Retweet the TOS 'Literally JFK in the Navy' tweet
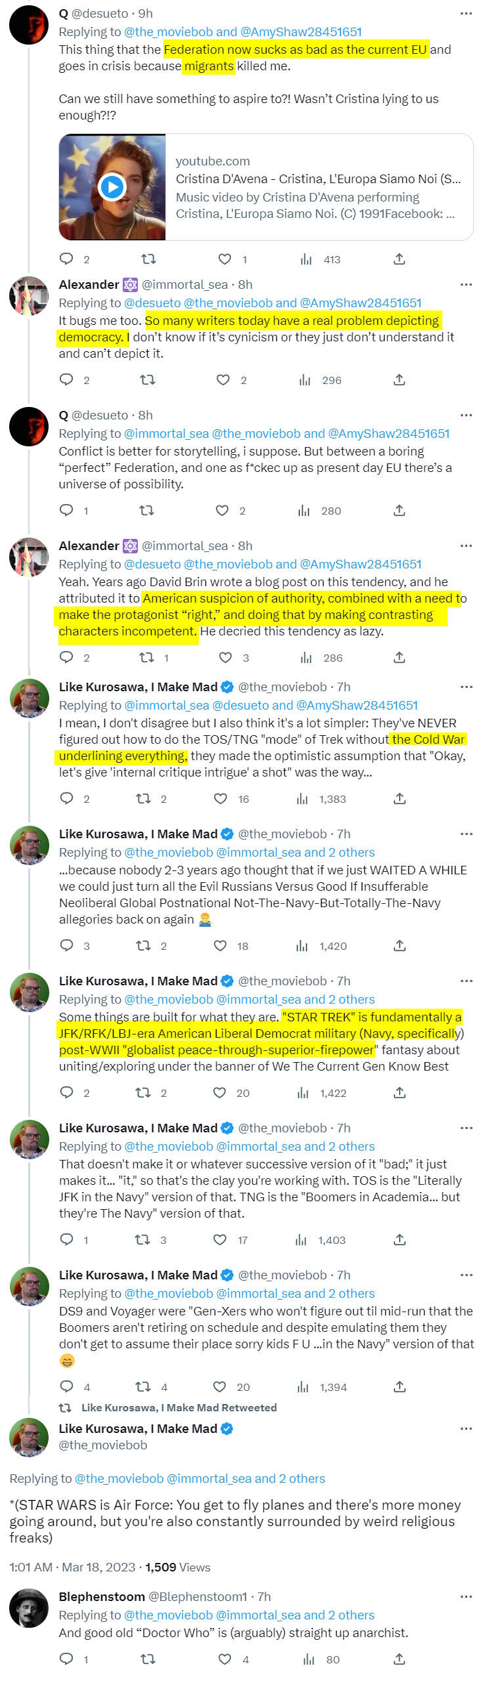 (x=142, y=1239)
